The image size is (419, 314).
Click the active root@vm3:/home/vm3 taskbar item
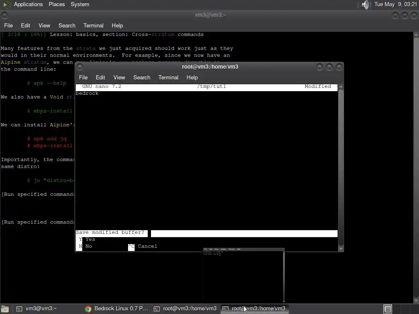point(254,309)
